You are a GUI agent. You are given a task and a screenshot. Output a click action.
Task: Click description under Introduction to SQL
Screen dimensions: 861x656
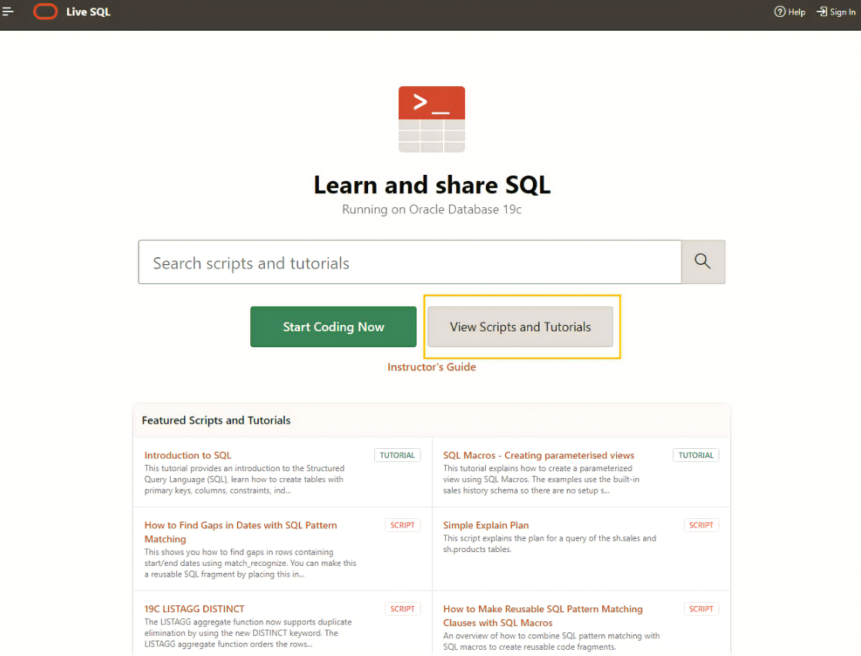pos(245,479)
